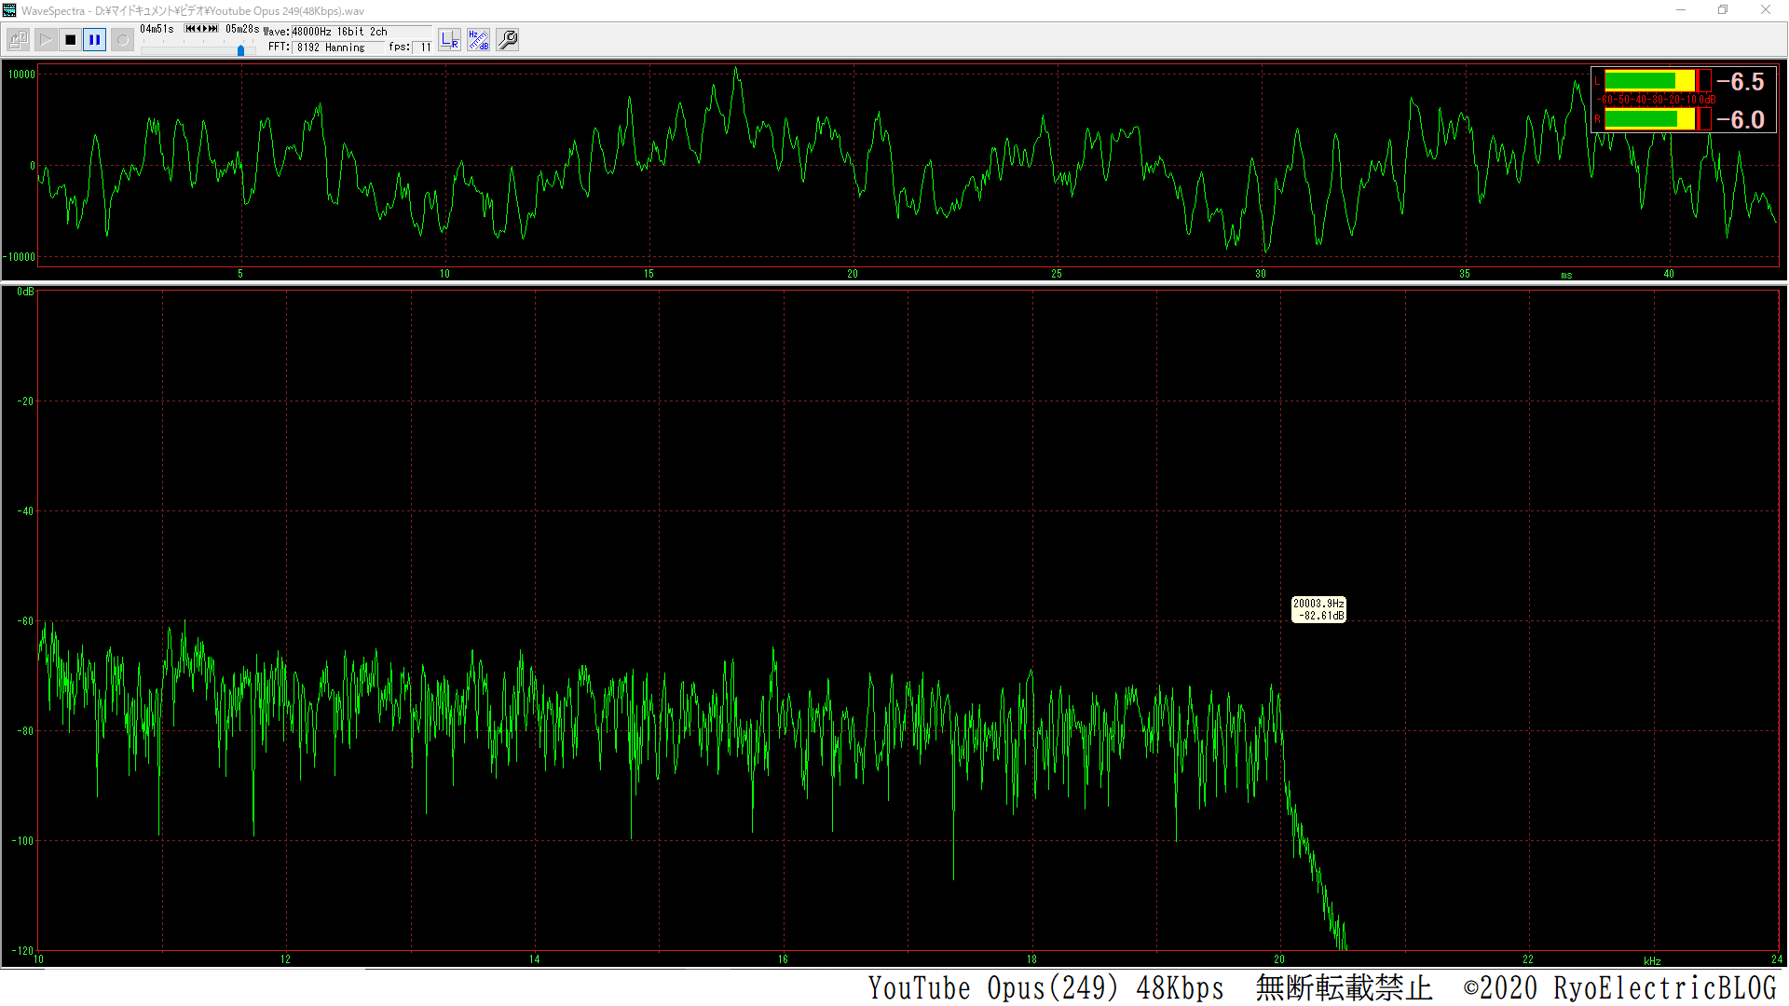Click the left channel level meter bar
Screen dimensions: 1789x1006
1658,81
